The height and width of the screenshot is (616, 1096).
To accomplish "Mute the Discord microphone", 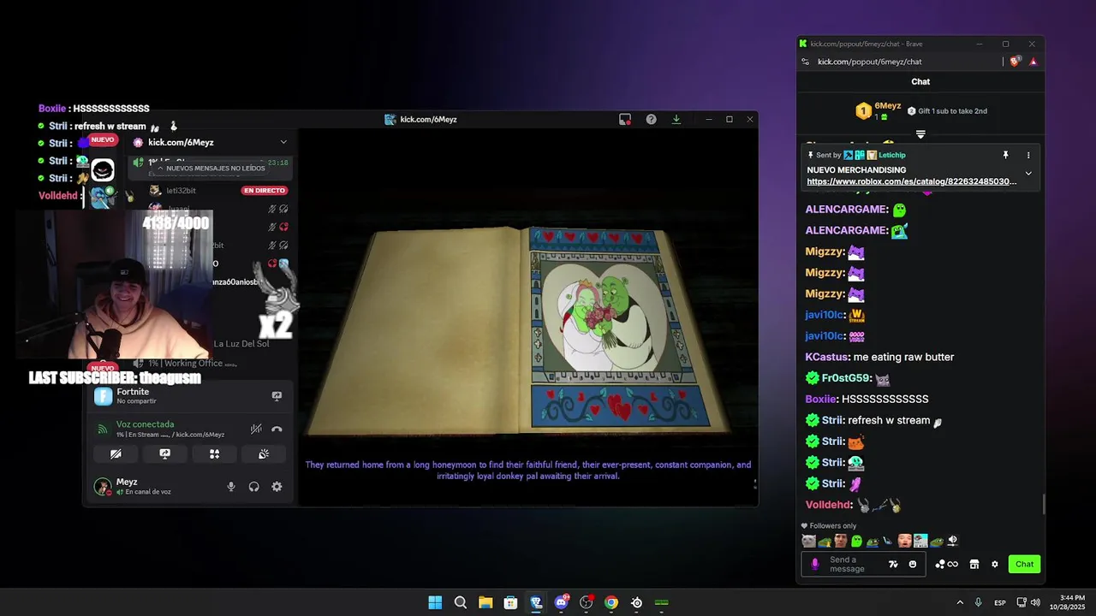I will [231, 487].
